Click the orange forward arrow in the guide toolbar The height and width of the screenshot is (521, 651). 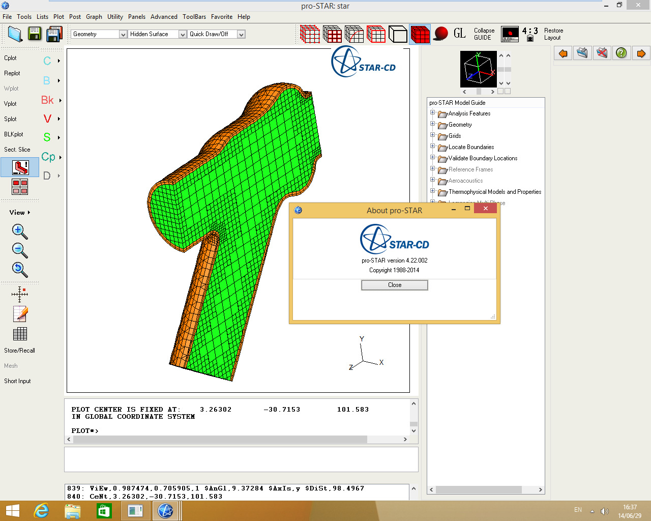tap(641, 53)
